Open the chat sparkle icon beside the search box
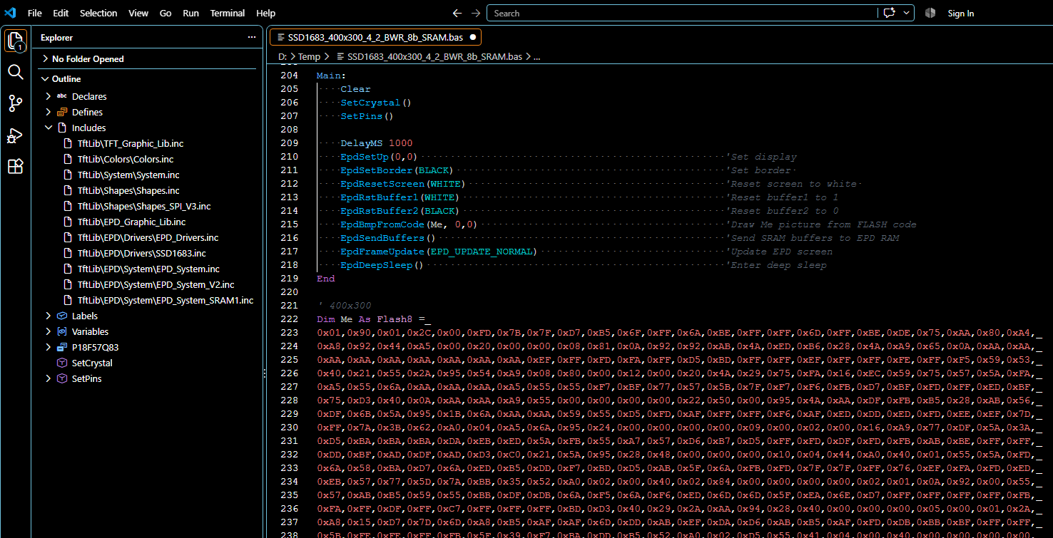The image size is (1053, 538). click(x=889, y=13)
